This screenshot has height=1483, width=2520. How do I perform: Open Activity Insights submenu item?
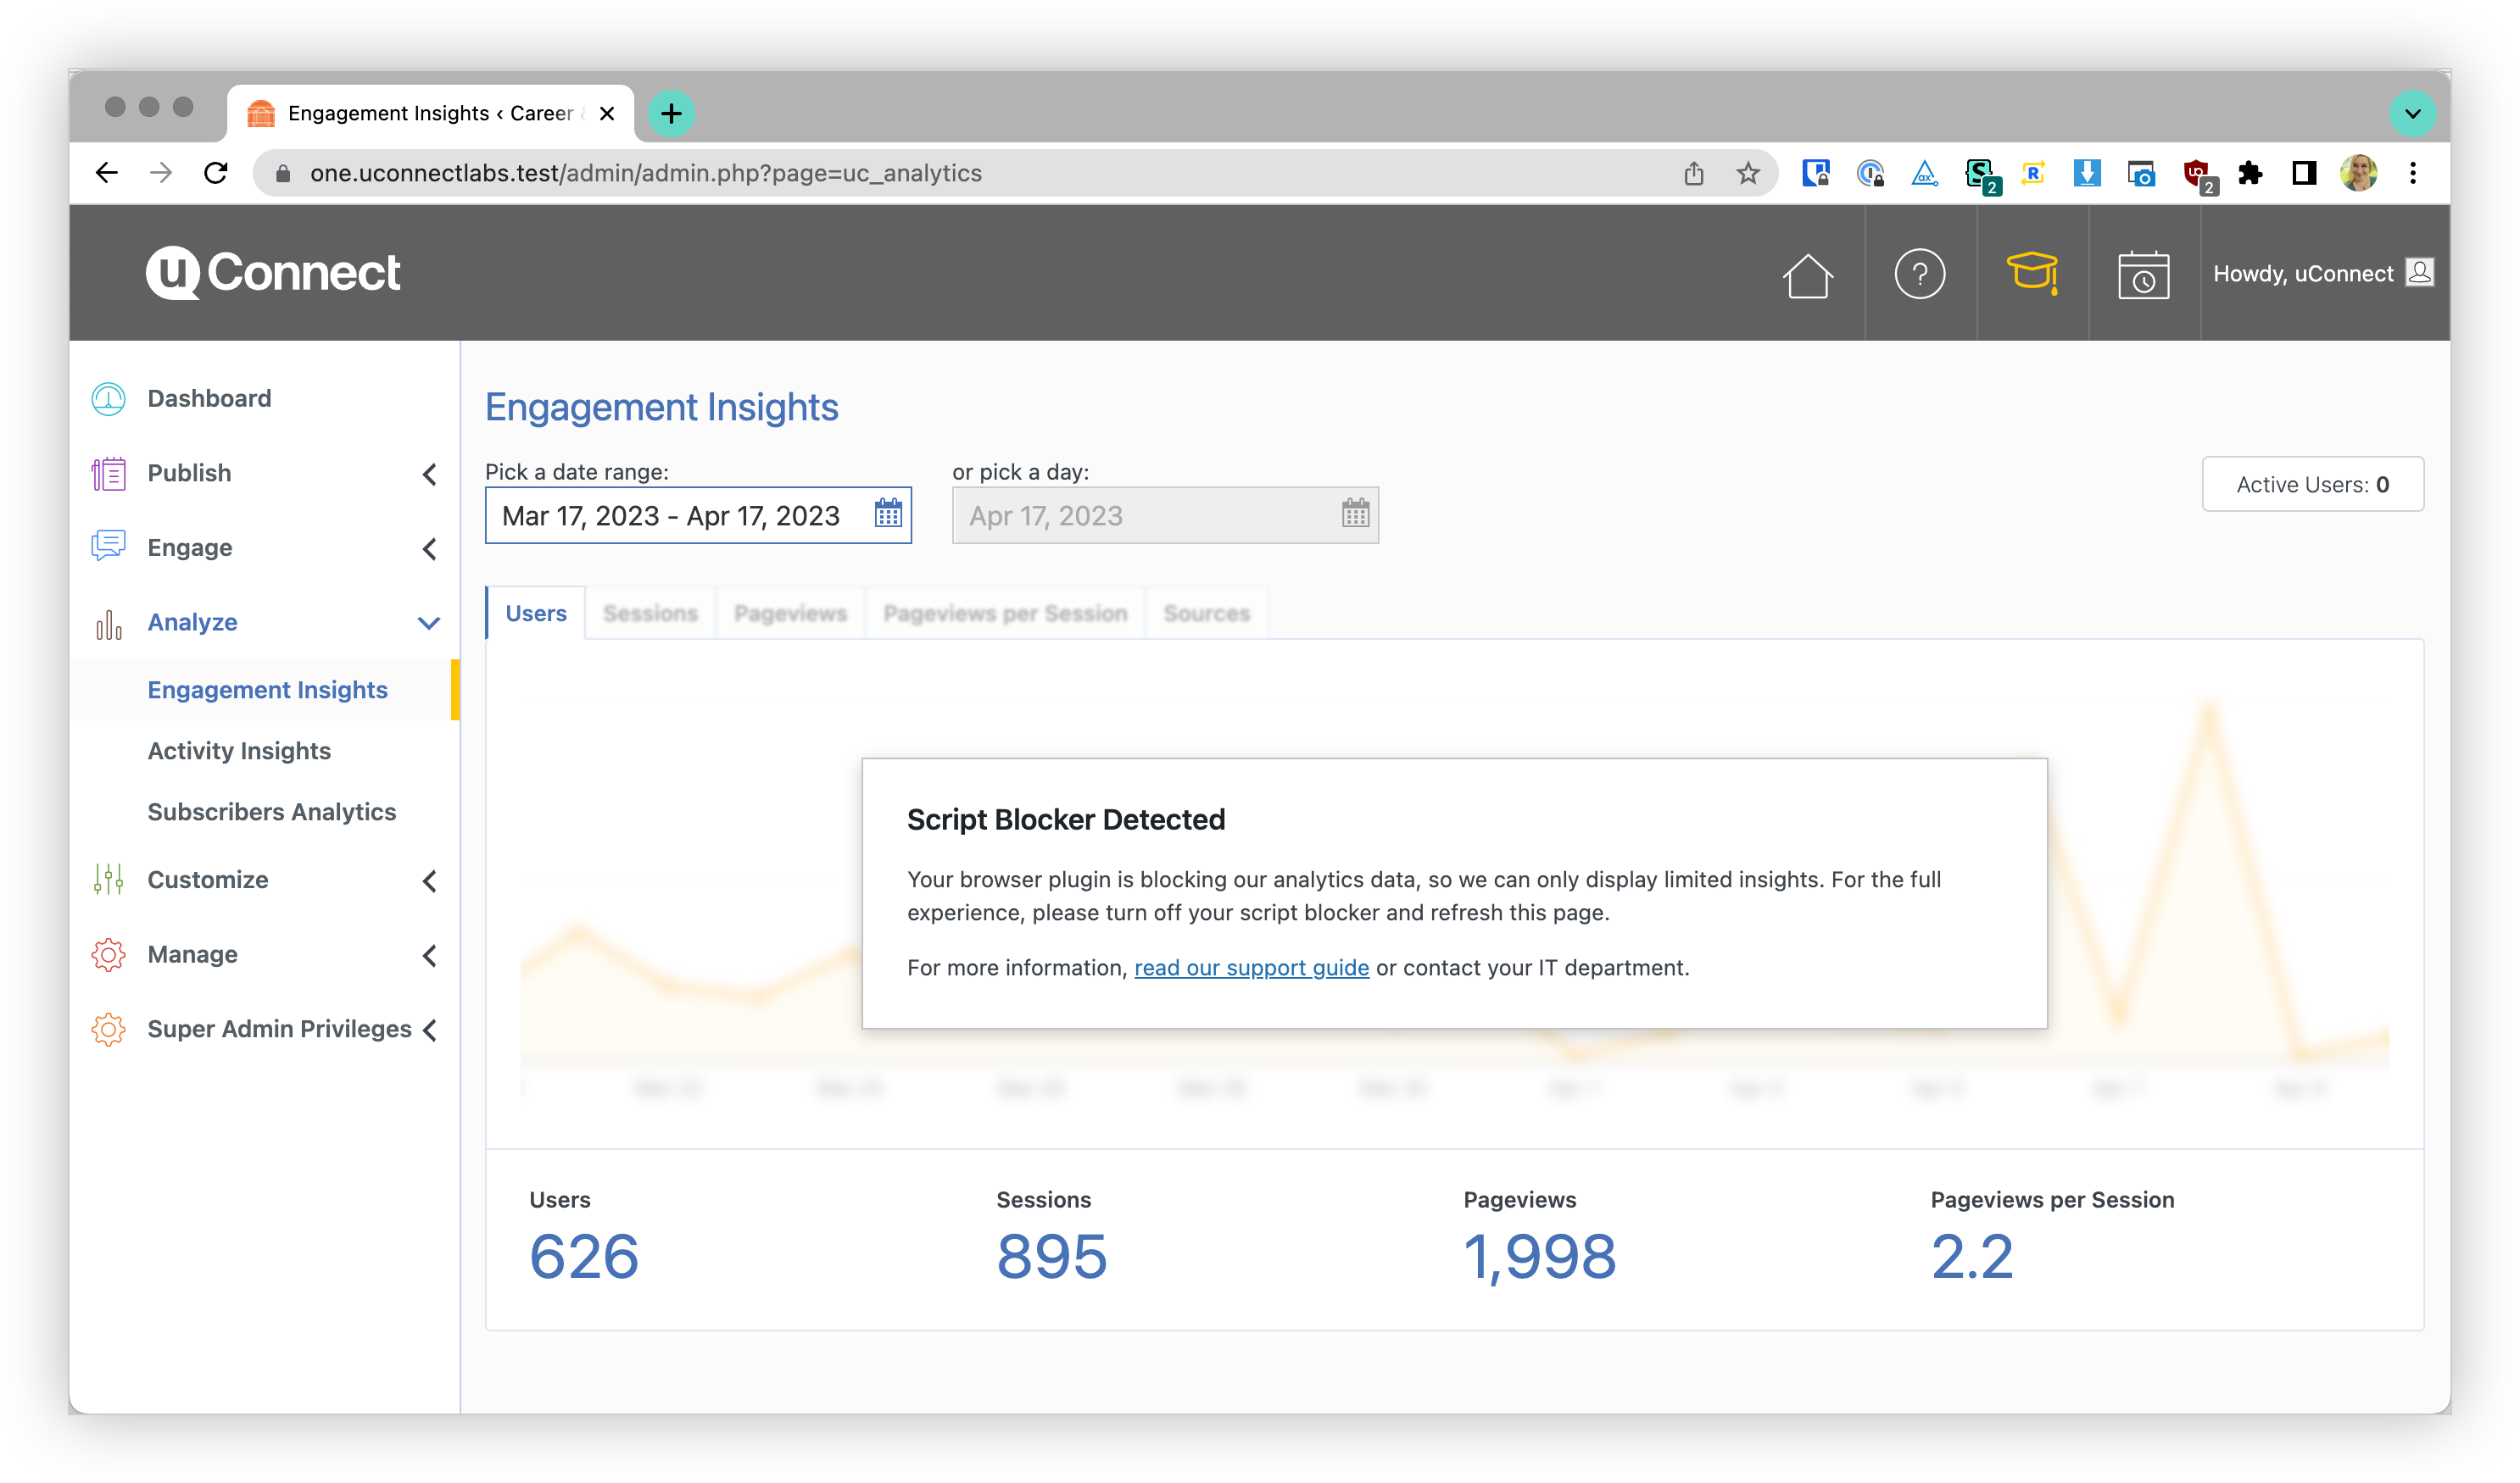tap(239, 752)
